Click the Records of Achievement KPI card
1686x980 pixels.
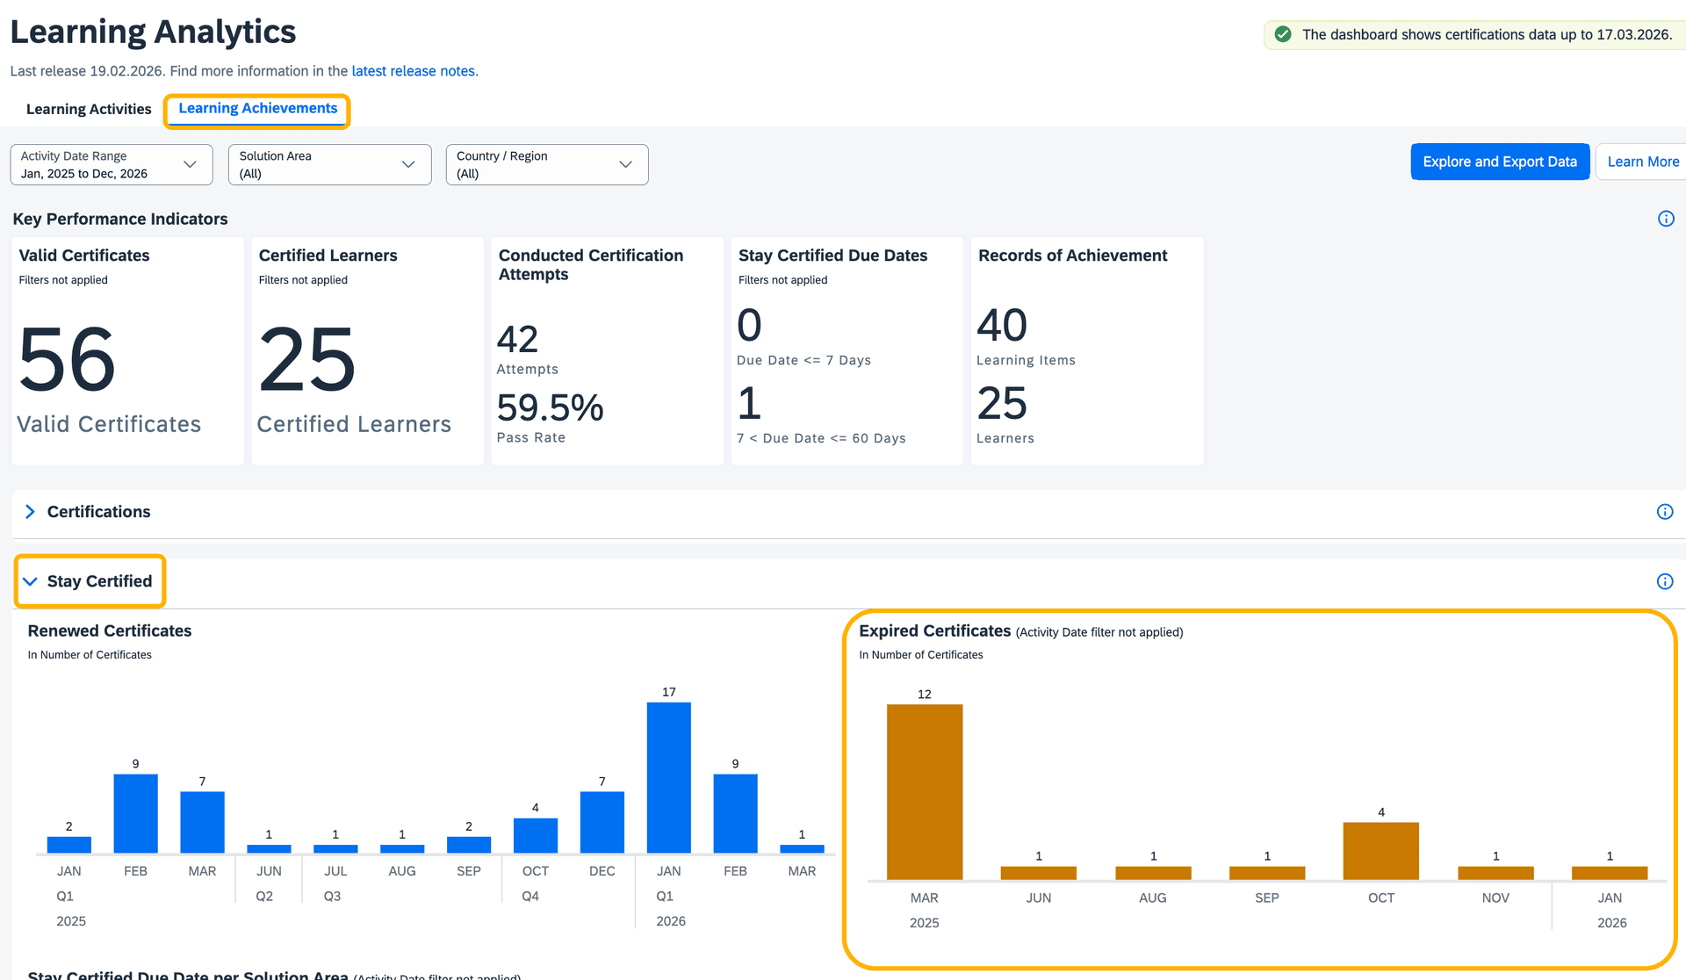(x=1086, y=350)
